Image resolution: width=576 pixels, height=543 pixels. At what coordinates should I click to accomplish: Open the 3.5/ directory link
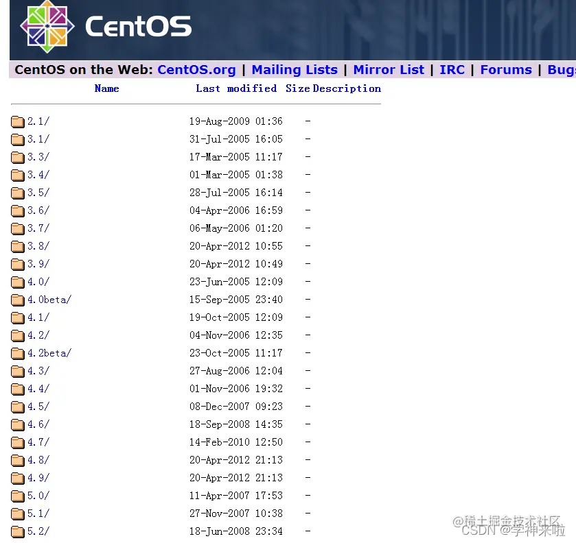click(x=38, y=193)
